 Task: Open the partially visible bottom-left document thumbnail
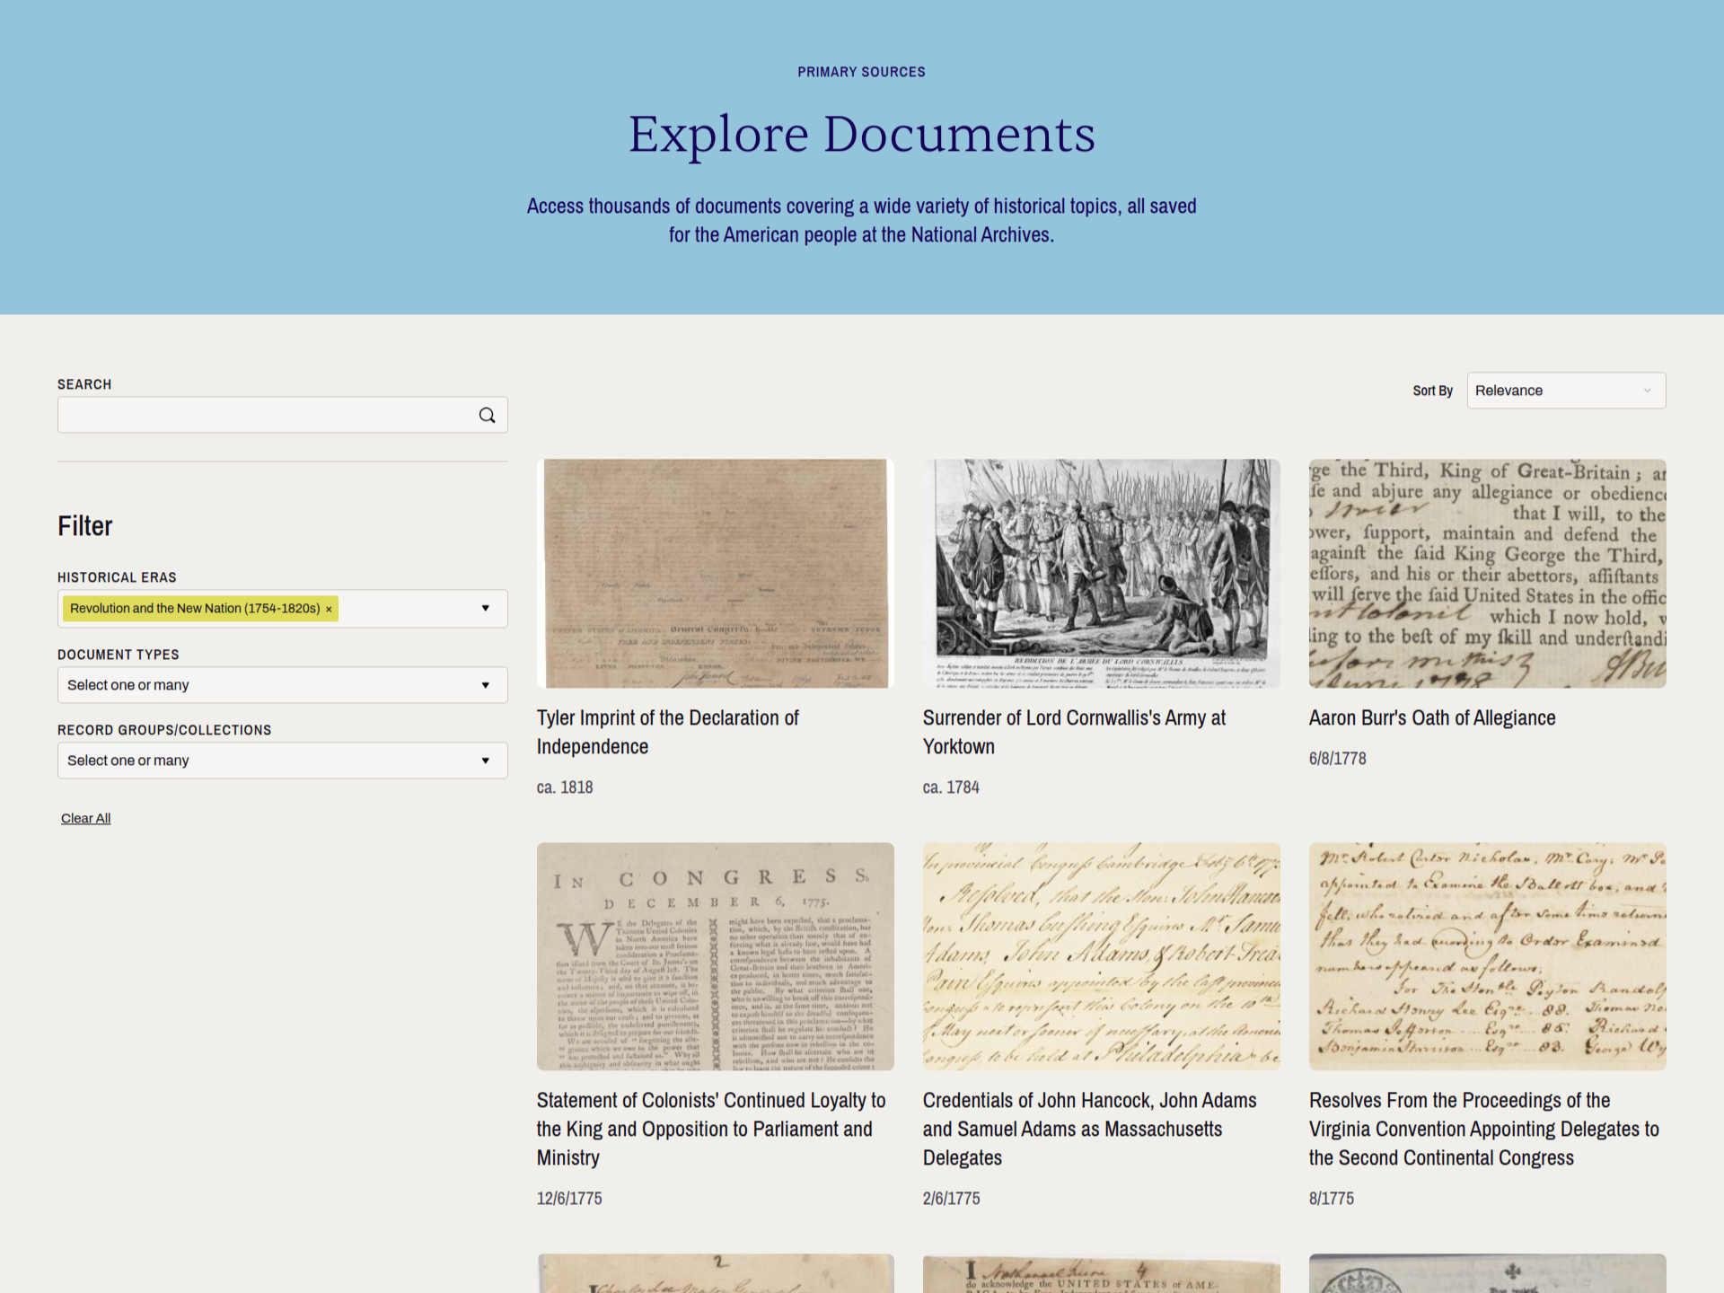[716, 1273]
